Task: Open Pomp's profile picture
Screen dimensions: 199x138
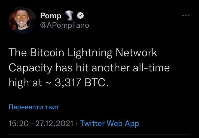Action: tap(22, 20)
